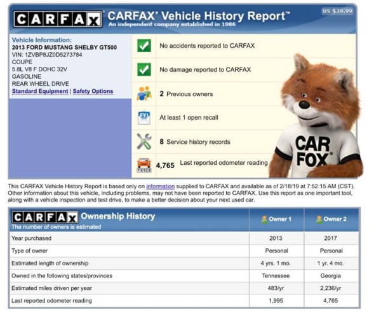The image size is (381, 313).
Task: Click the Owner 2 person icon
Action: tap(317, 219)
